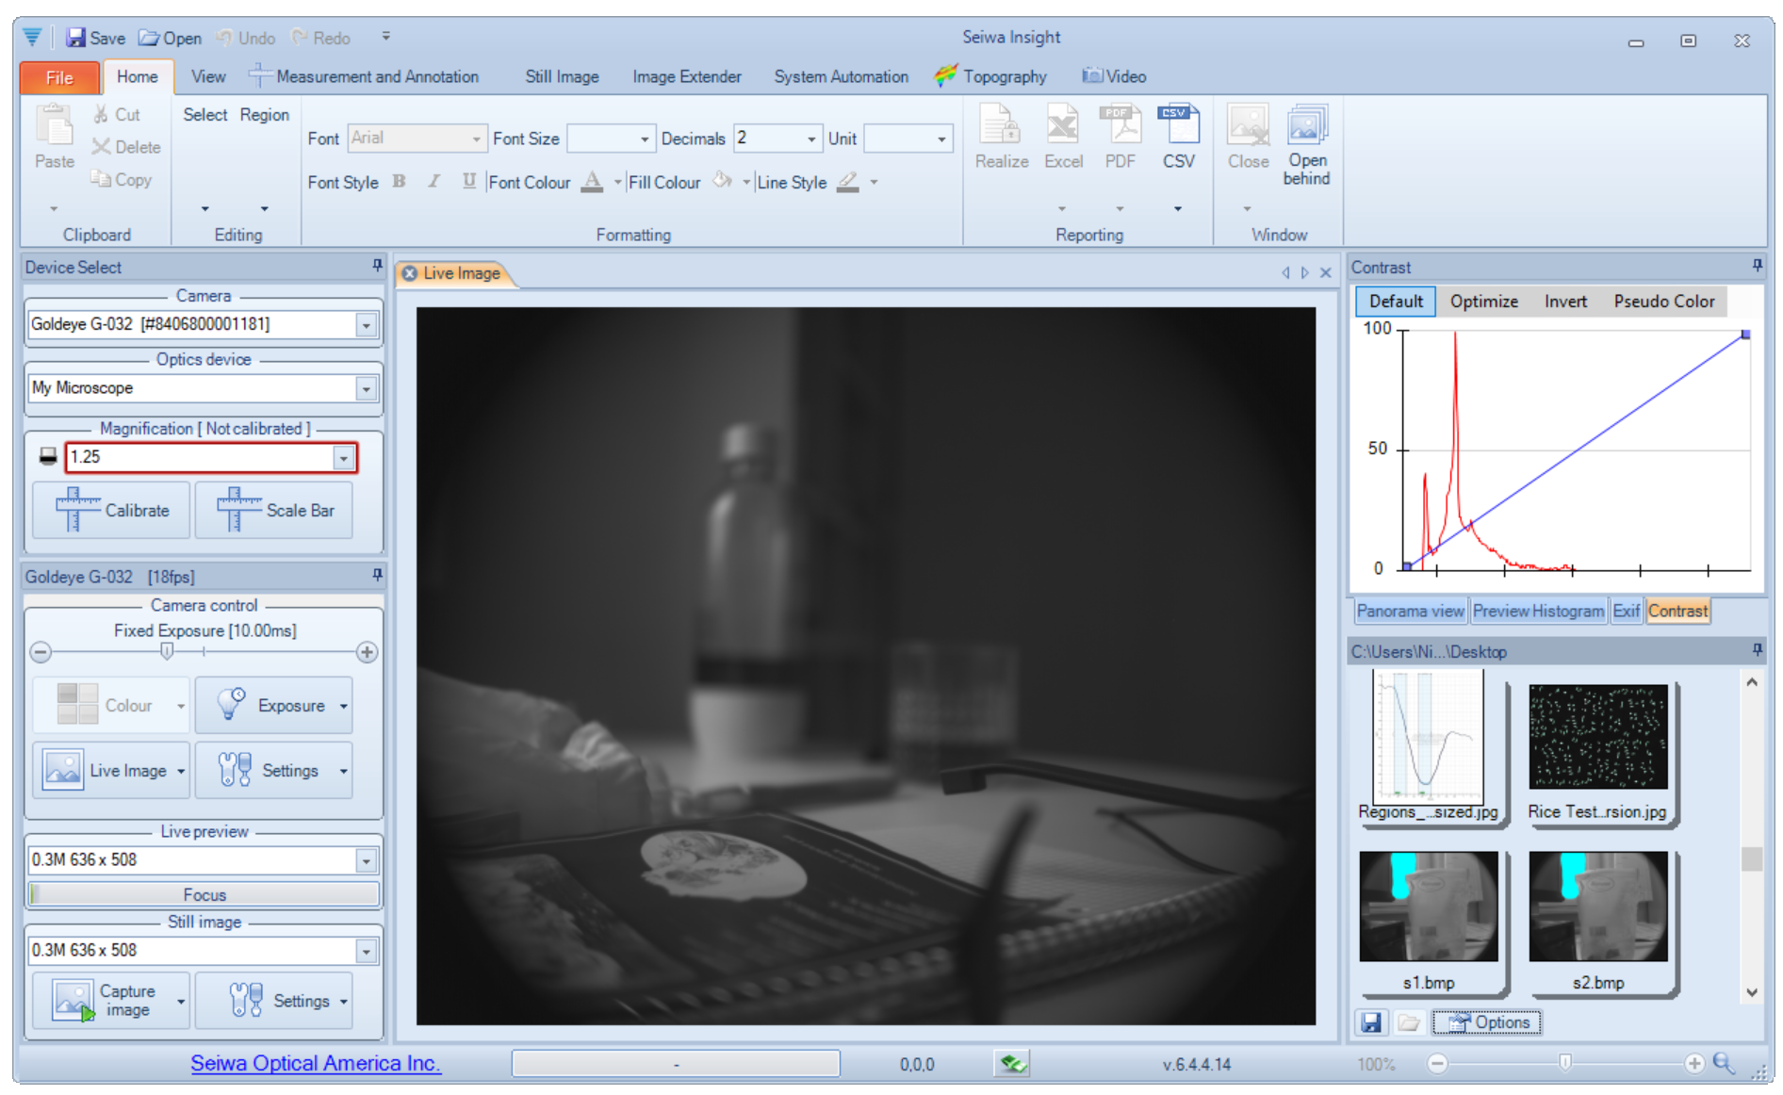Expand the Optics device dropdown
This screenshot has height=1095, width=1783.
pyautogui.click(x=367, y=388)
